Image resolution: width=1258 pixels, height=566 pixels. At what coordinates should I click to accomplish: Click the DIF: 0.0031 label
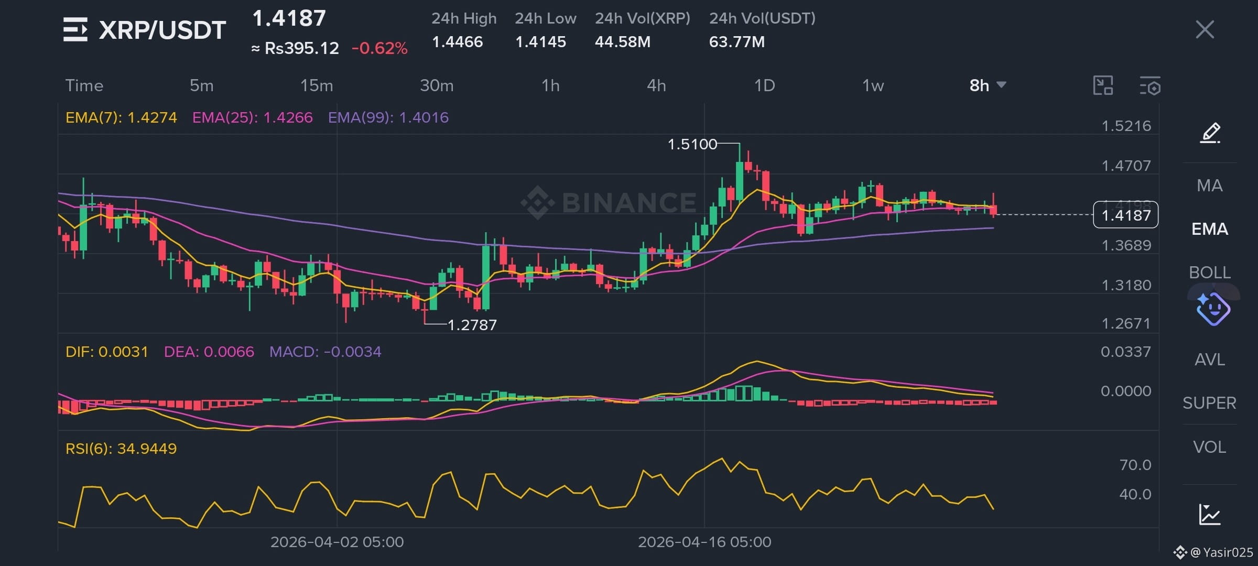[x=106, y=352]
